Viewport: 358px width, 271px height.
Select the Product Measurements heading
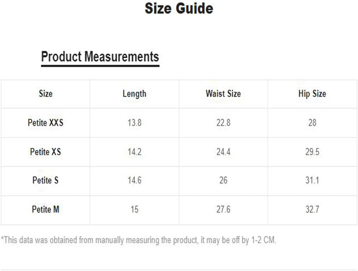pyautogui.click(x=100, y=57)
